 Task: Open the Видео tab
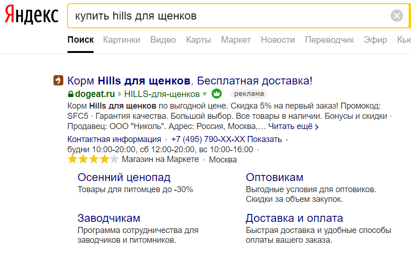click(x=163, y=40)
